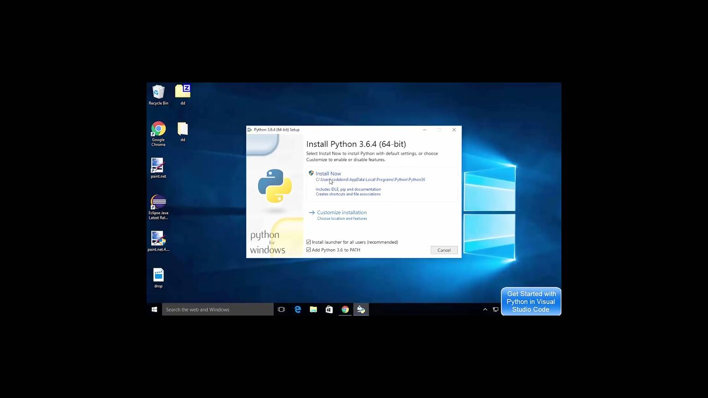
Task: Open File Explorer from the taskbar
Action: pos(313,310)
